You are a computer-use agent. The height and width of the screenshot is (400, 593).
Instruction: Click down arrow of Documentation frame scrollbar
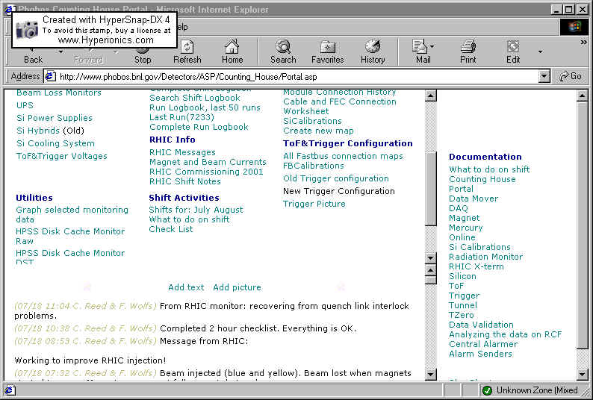583,374
